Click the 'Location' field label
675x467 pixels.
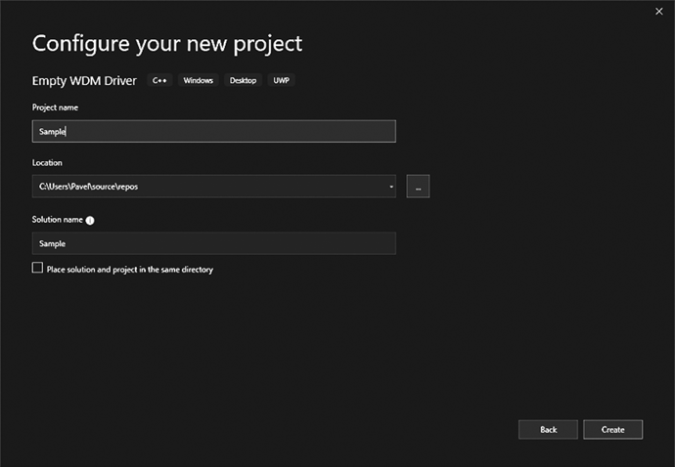click(47, 163)
